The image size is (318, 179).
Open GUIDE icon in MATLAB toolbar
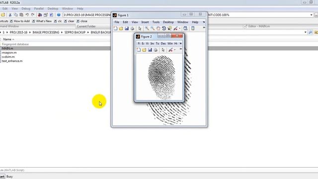click(x=46, y=15)
